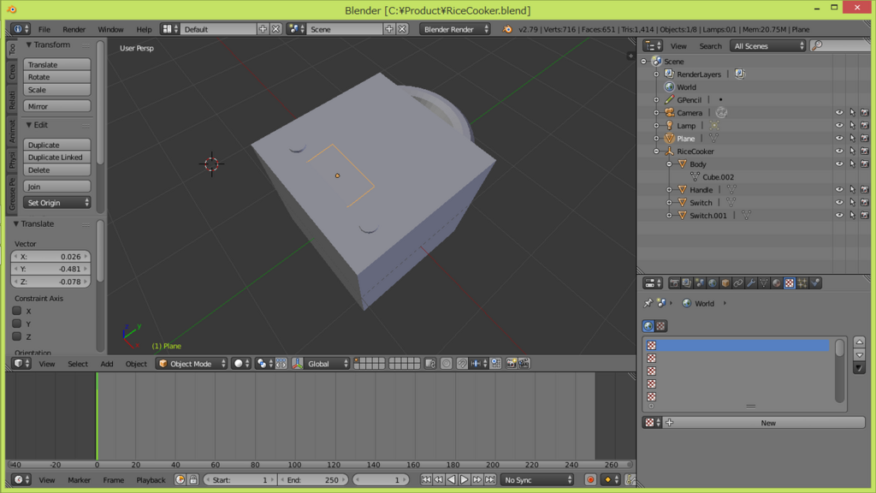The image size is (876, 493).
Task: Open the Physics properties tab icon
Action: coord(815,283)
